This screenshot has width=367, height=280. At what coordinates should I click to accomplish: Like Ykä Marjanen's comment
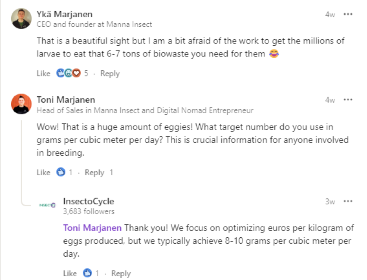pyautogui.click(x=44, y=73)
